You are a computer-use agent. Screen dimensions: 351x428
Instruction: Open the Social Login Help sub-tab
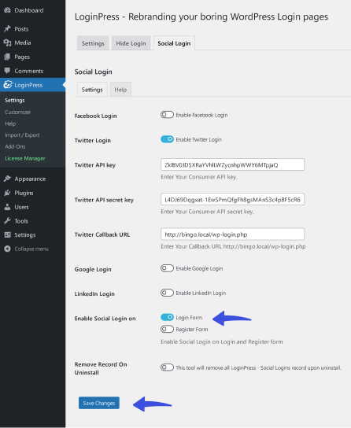120,89
